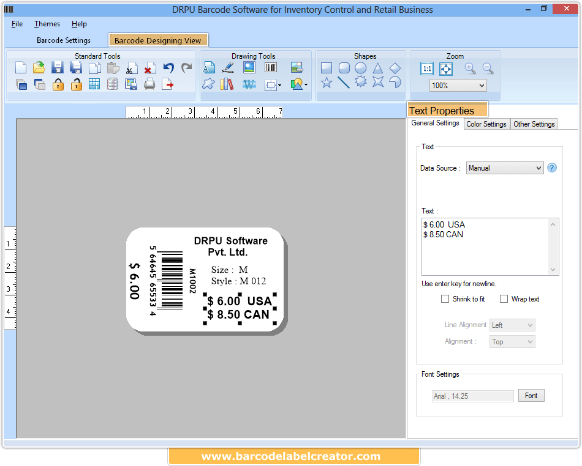
Task: Delete selected object with red X icon
Action: pyautogui.click(x=149, y=68)
